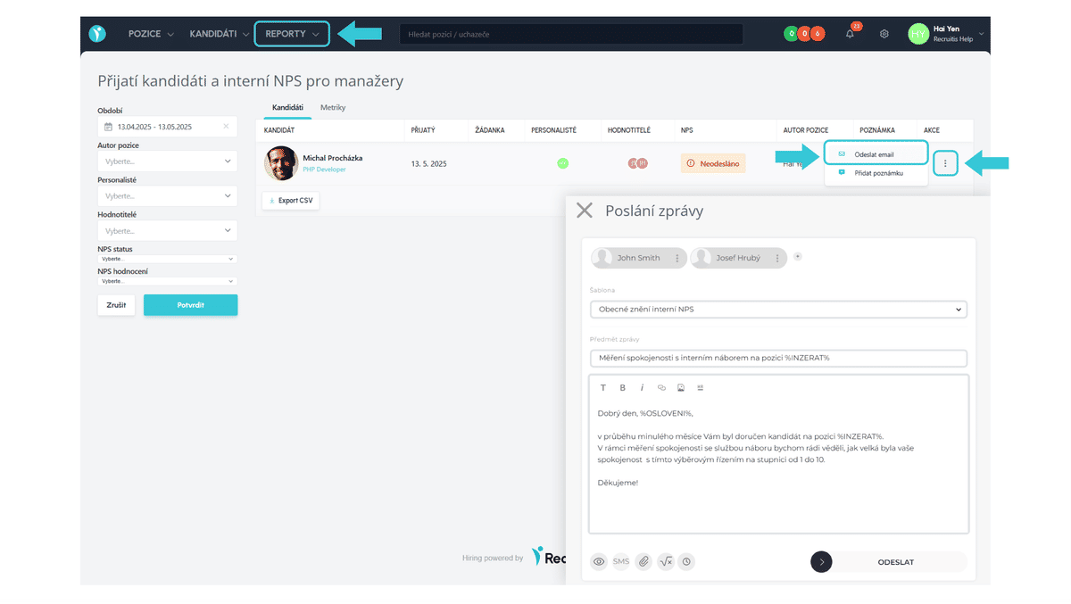1071x604 pixels.
Task: Click the Období date range field
Action: click(x=167, y=127)
